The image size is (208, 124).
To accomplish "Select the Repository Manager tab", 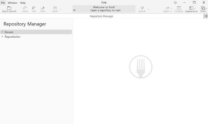I will 101,16.
